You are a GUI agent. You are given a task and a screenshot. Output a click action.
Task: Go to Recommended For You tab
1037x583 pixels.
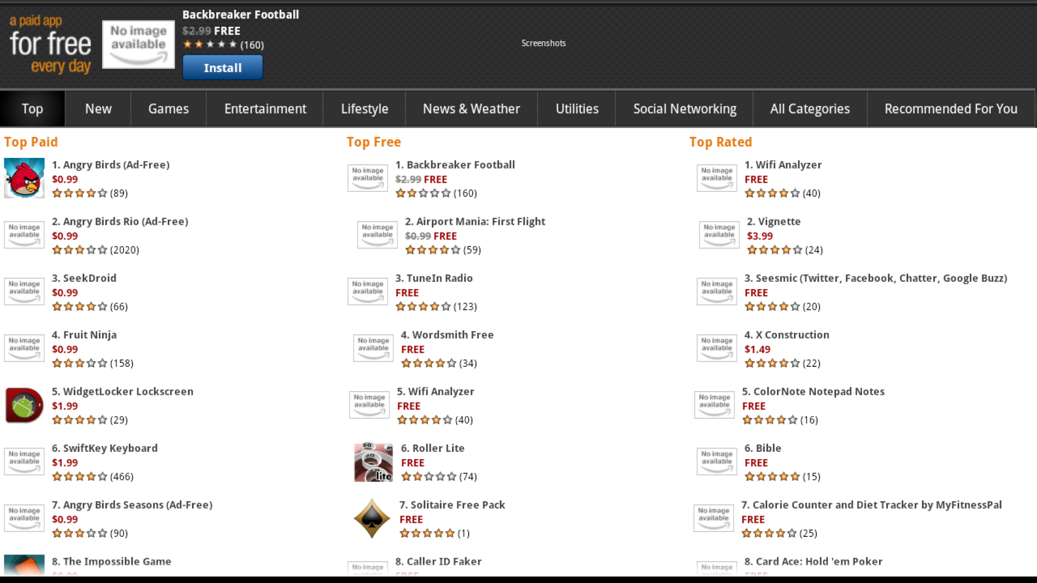[950, 109]
